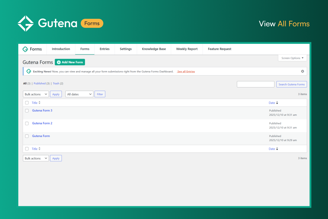Click the Gutena Forms logo in the navigation bar

click(33, 49)
